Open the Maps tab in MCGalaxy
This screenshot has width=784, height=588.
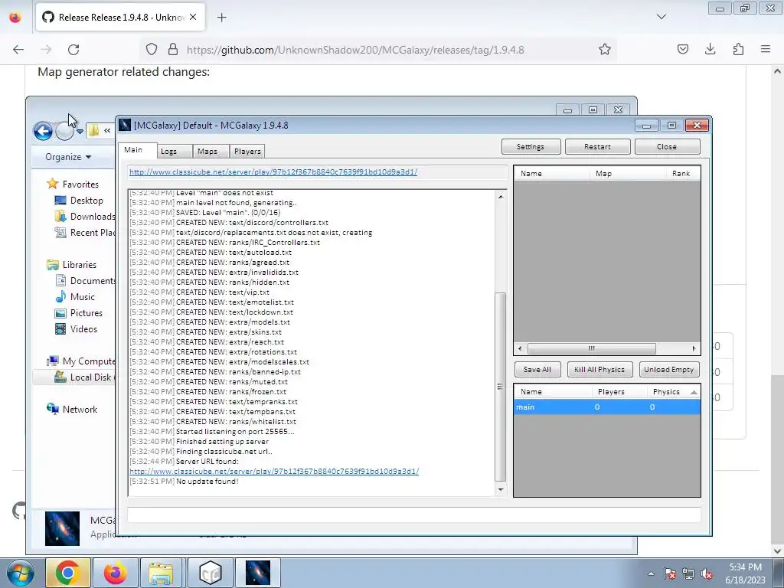[x=211, y=151]
